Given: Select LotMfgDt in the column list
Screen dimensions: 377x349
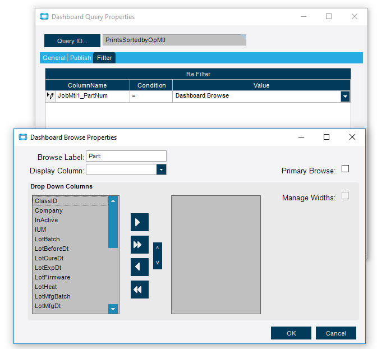Looking at the screenshot, I should point(70,306).
